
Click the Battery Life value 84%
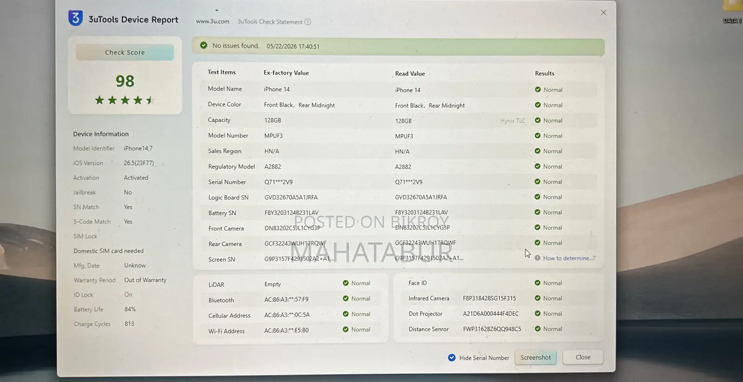tap(130, 310)
